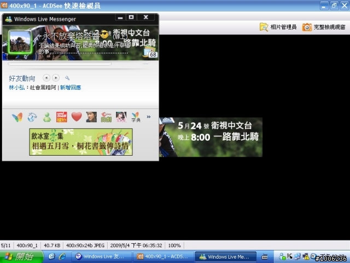The image size is (350, 263).
Task: Click the 40.7 KB file size status entry
Action: [52, 245]
